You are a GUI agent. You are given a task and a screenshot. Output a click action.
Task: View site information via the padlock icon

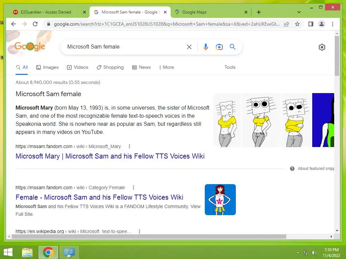(49, 24)
